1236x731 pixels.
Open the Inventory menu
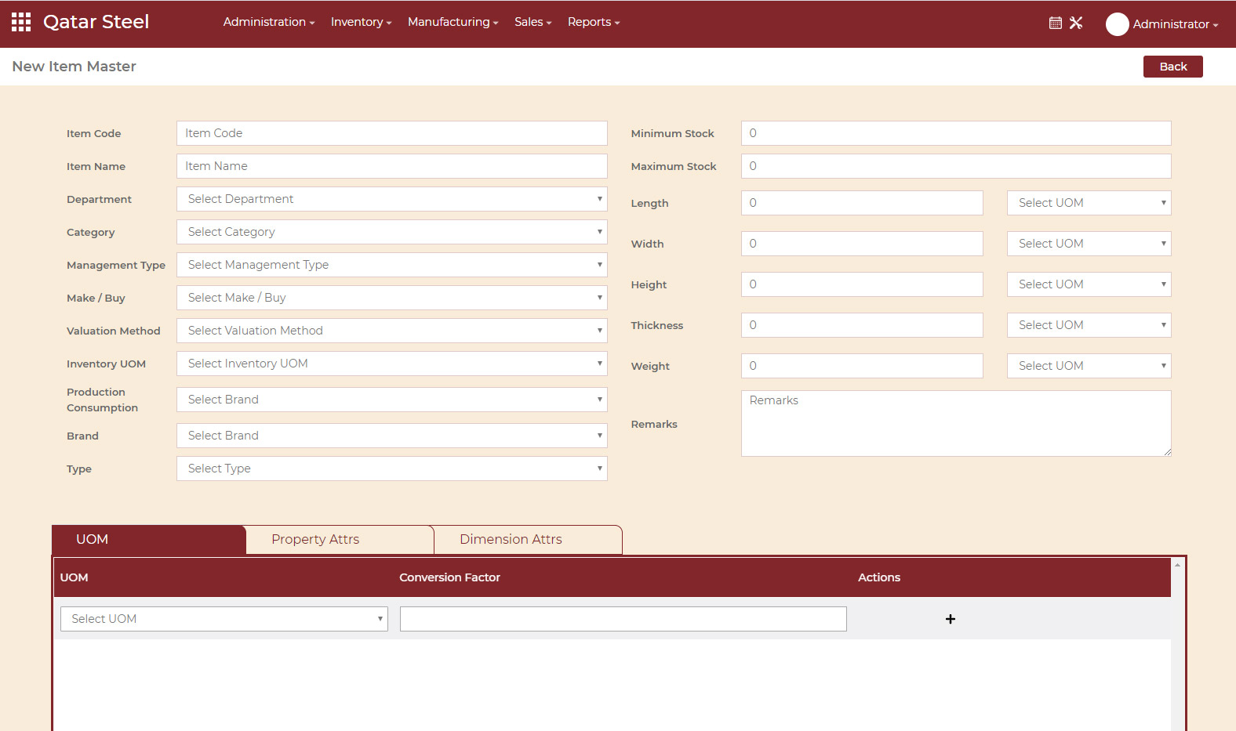click(361, 22)
